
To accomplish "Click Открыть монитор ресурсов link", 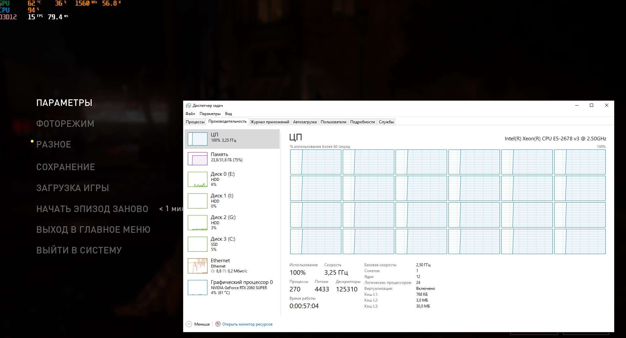I will tap(247, 324).
